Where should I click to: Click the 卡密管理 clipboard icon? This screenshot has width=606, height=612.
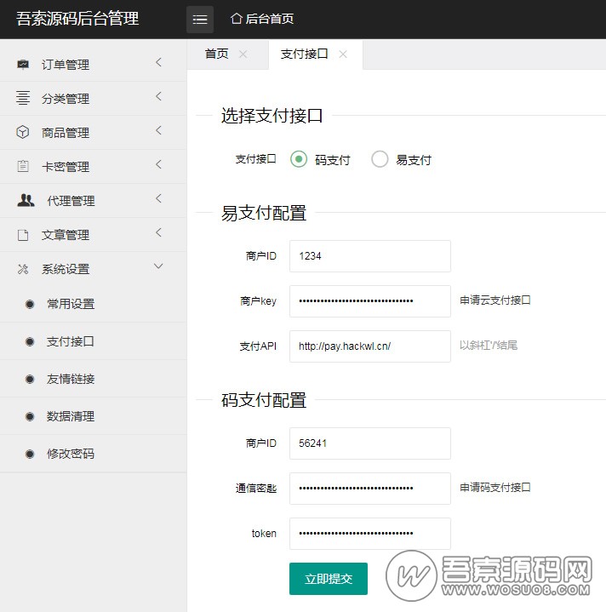pos(23,167)
